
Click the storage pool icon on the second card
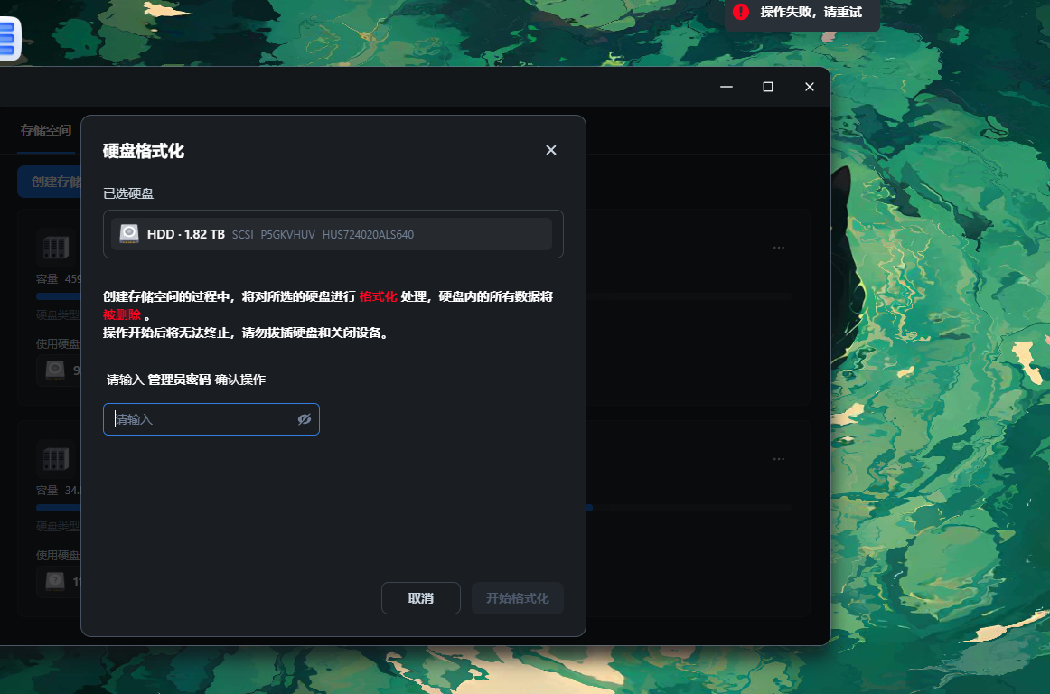click(x=55, y=458)
